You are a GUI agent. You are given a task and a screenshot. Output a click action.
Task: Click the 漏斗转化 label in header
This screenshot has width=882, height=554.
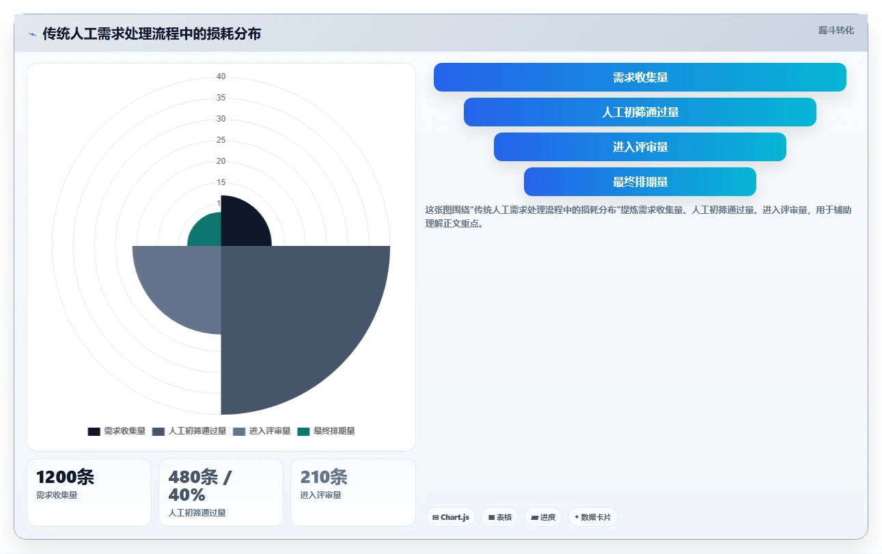click(x=836, y=30)
